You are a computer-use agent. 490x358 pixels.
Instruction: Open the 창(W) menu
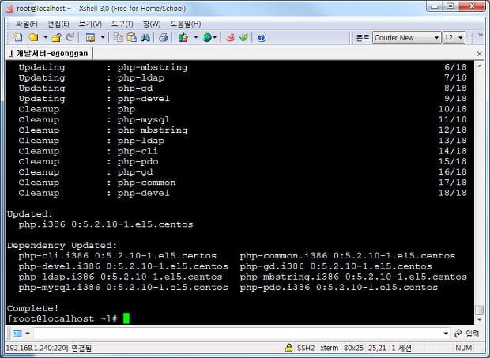pos(152,24)
